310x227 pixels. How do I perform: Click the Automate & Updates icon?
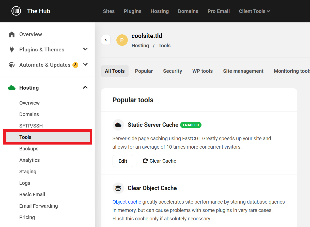click(12, 65)
